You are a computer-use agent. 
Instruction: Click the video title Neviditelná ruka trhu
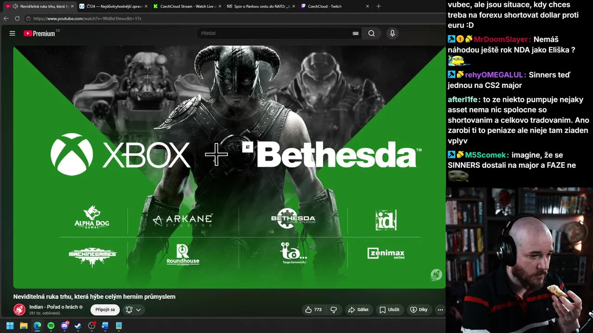95,296
